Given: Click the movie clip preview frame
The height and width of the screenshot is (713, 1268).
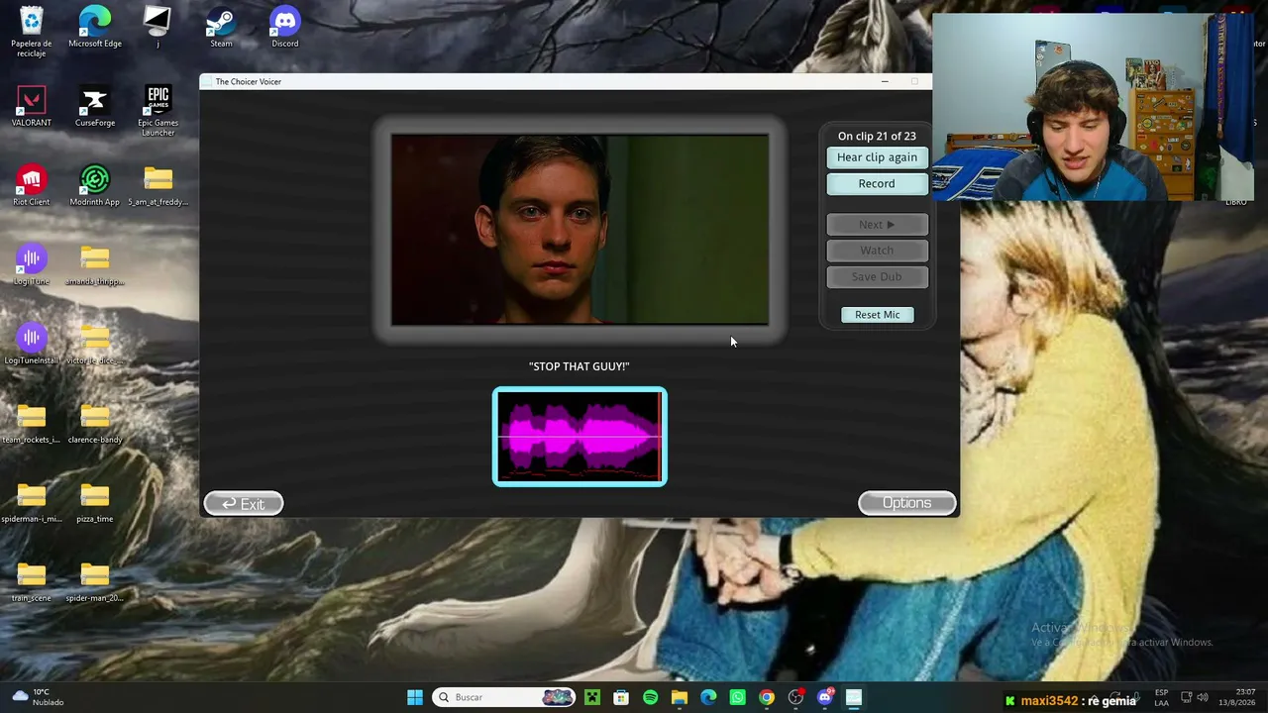Looking at the screenshot, I should pyautogui.click(x=580, y=230).
